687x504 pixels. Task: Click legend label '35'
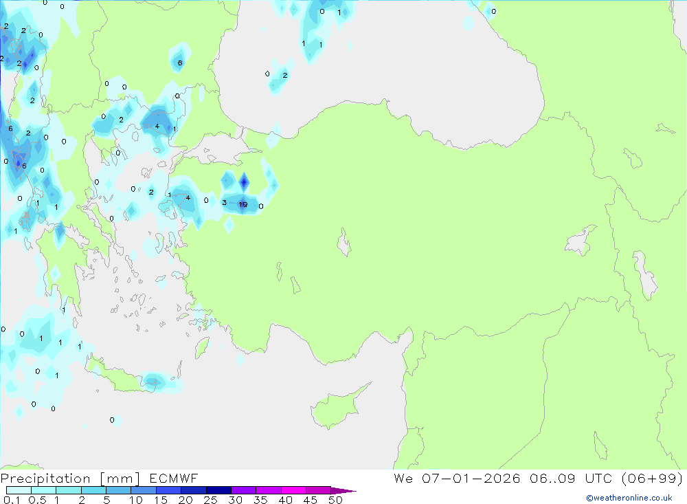pyautogui.click(x=260, y=500)
